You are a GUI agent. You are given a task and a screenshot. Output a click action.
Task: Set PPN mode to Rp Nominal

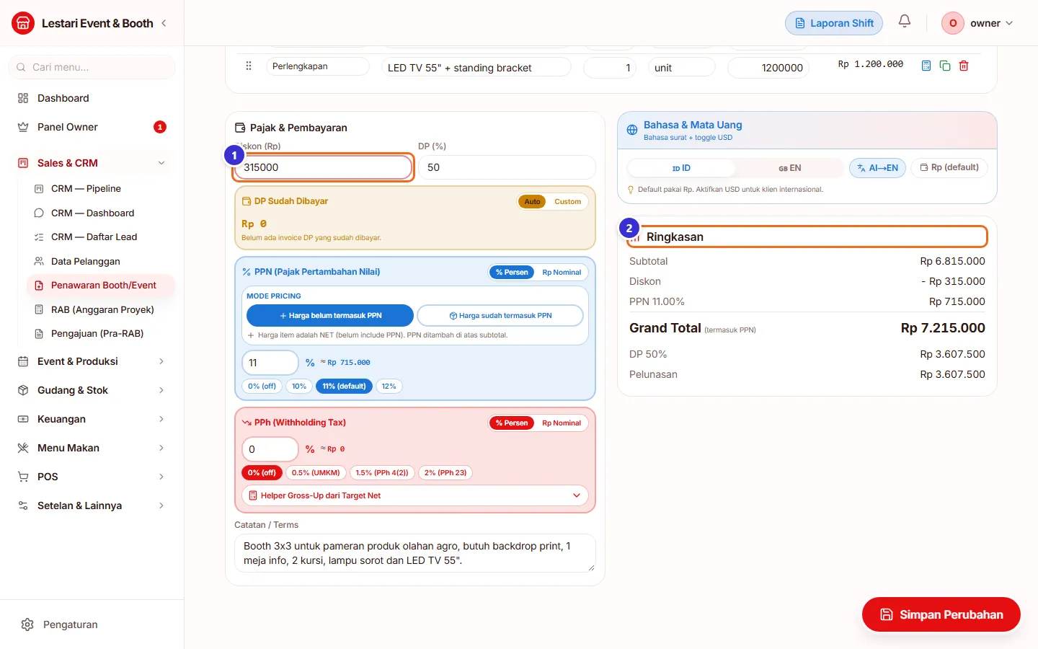[x=562, y=273]
